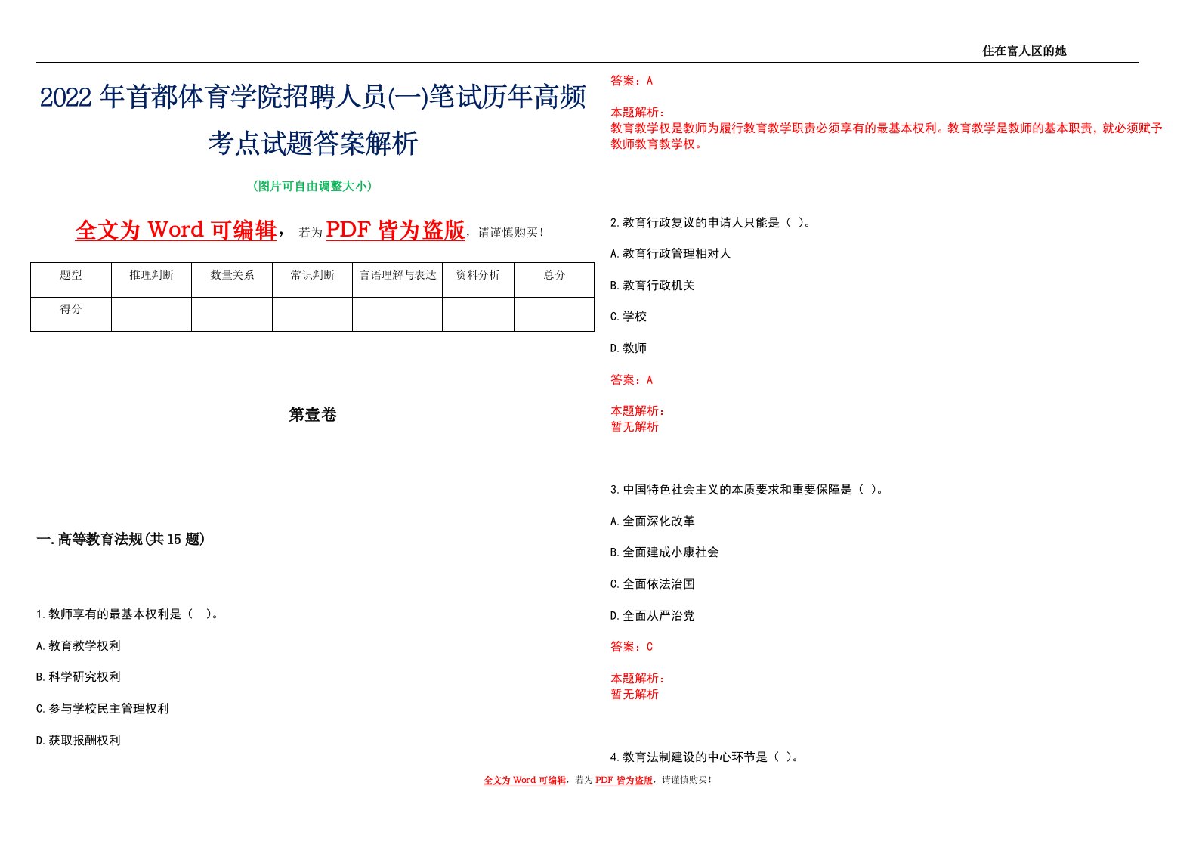Select option D.获取报酬权利

coord(79,741)
